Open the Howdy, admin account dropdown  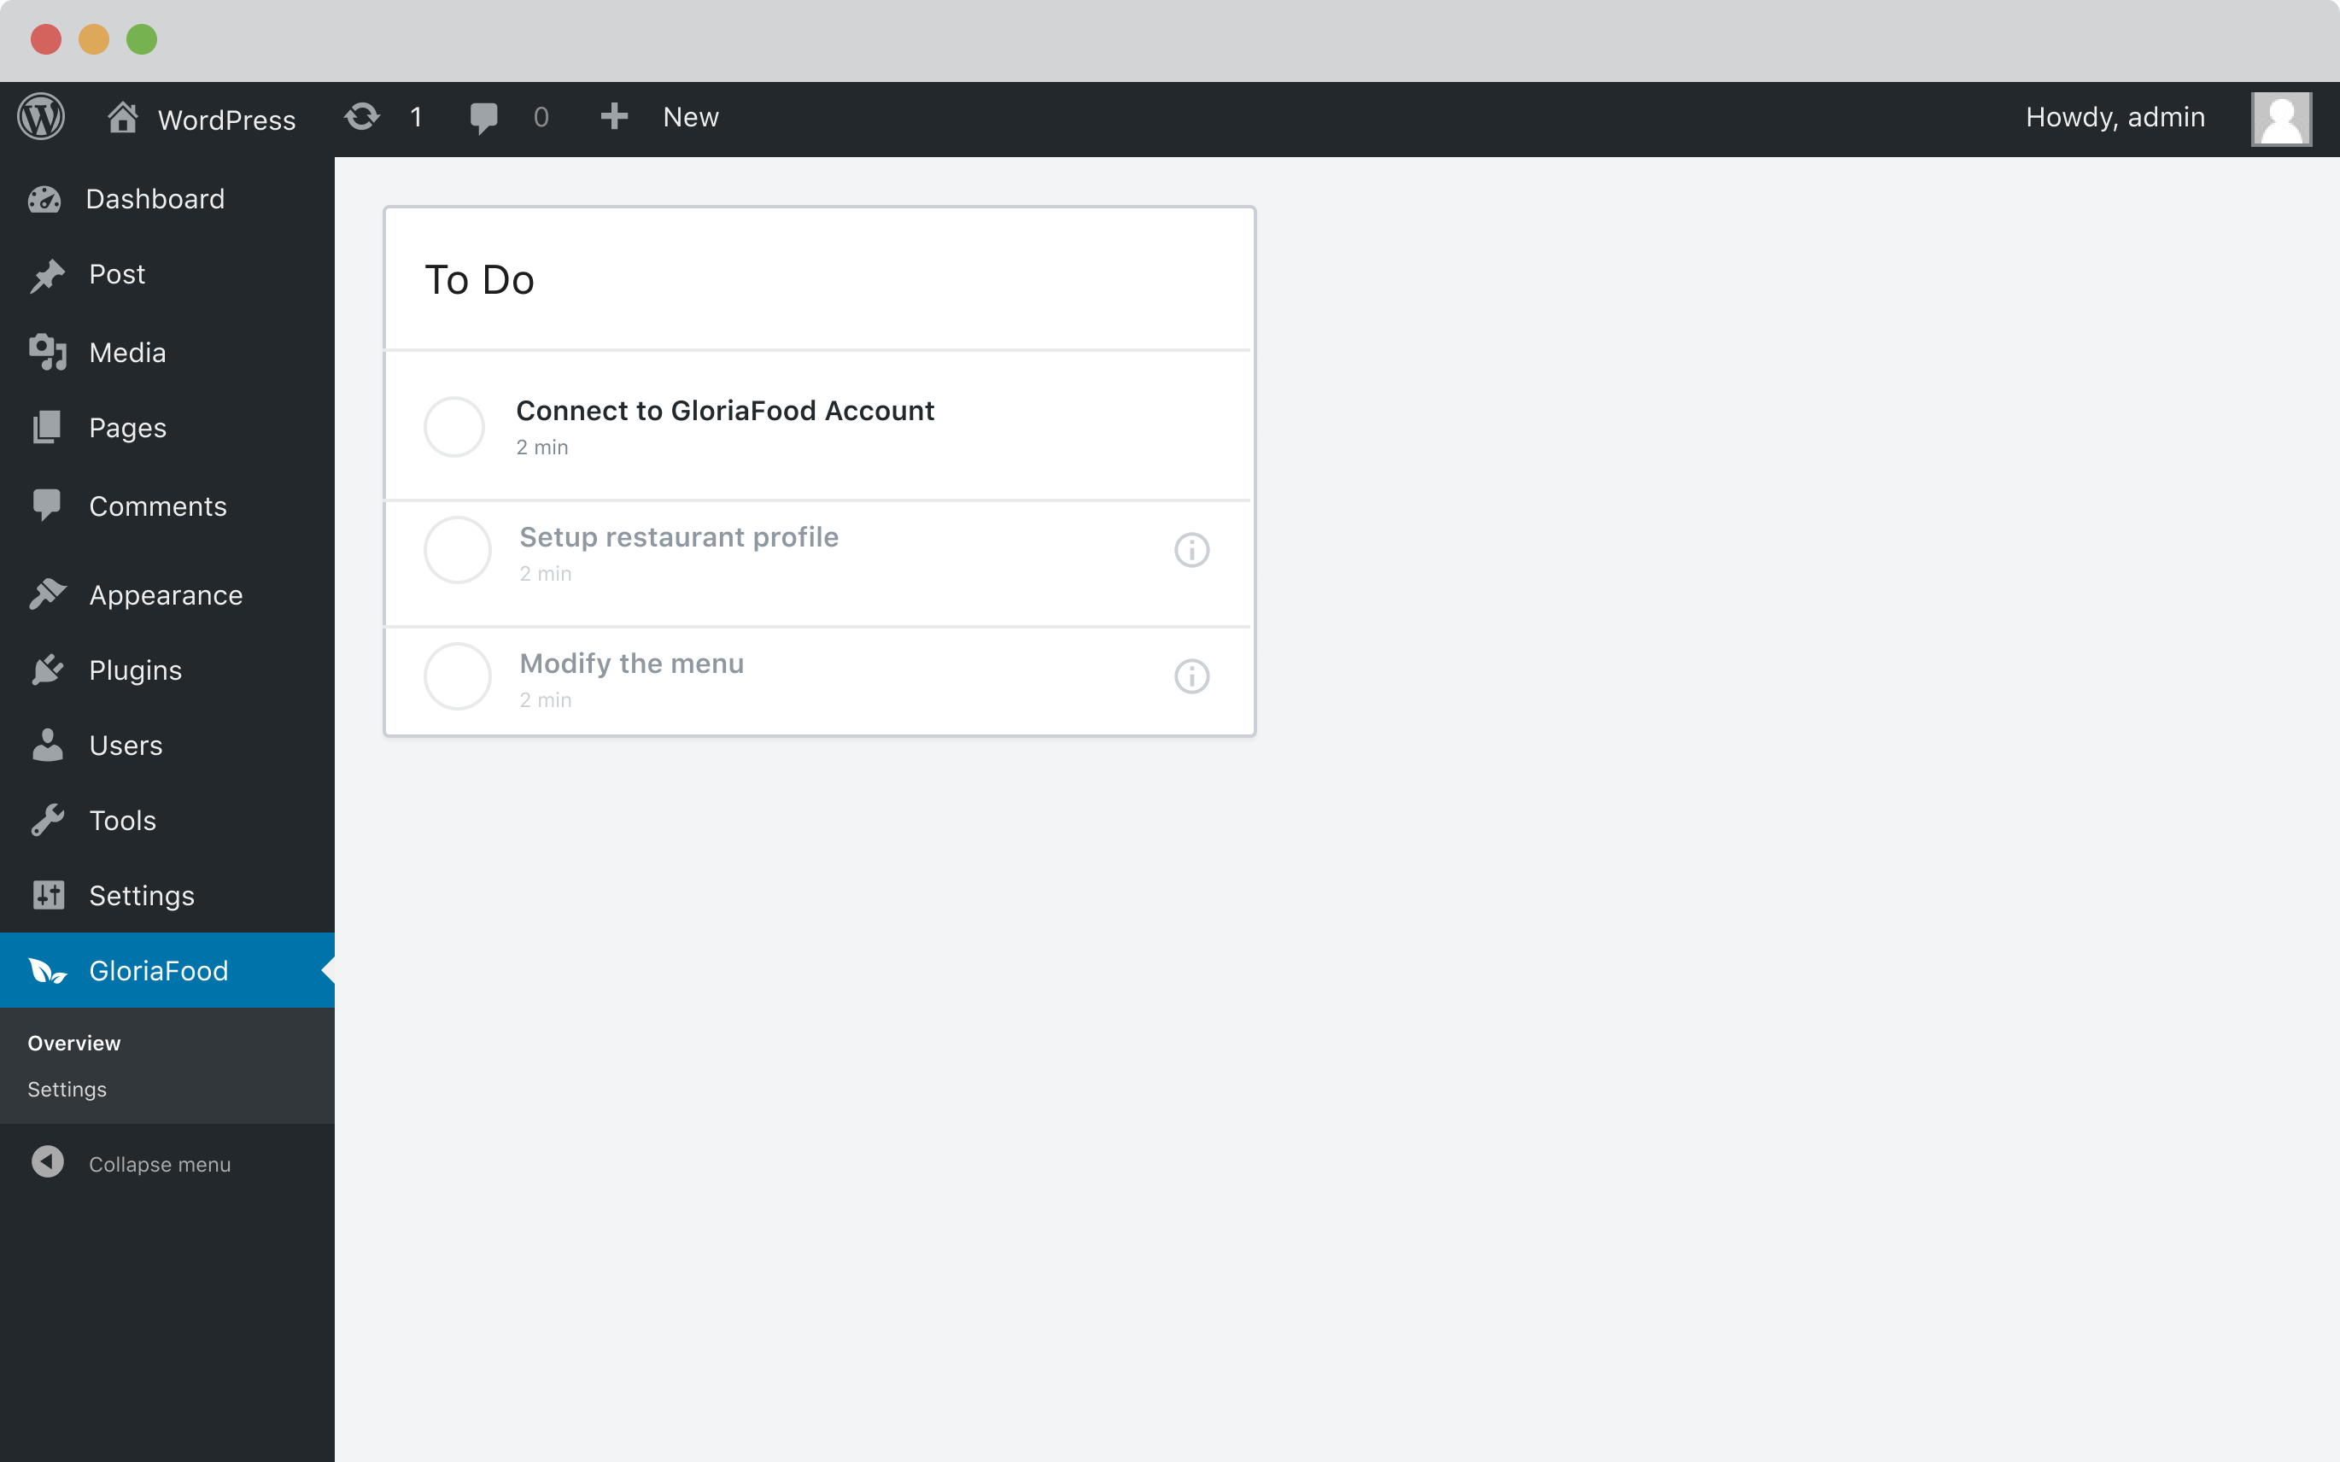pyautogui.click(x=2114, y=116)
